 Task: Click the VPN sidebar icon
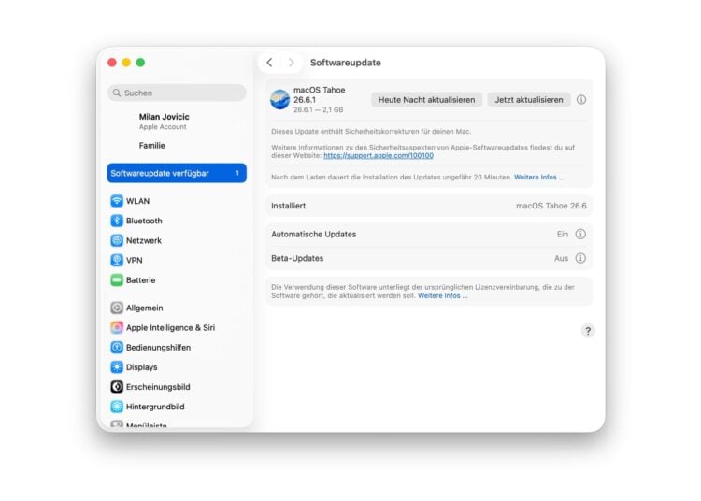(117, 260)
